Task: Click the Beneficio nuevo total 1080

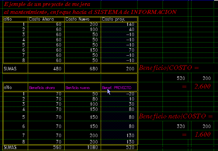Action: [82, 147]
